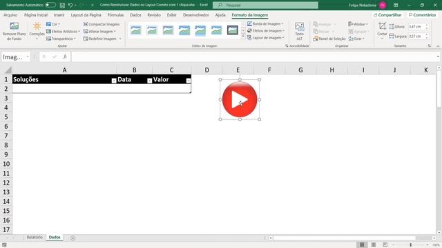Switch to Page Layout view icon
442x248 pixels.
[373, 245]
